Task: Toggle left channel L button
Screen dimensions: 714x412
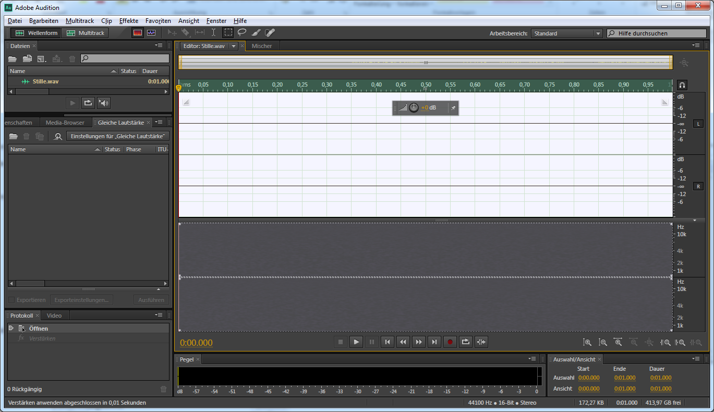Action: 698,124
